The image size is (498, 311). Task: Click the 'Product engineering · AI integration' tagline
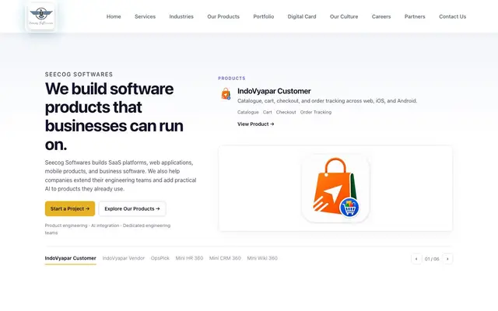pos(107,229)
